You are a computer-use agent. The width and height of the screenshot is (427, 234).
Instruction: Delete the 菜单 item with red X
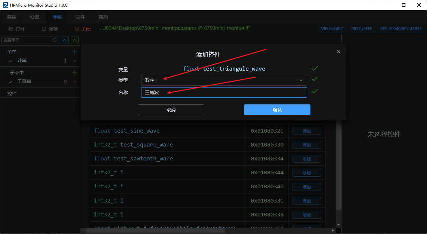pyautogui.click(x=75, y=61)
